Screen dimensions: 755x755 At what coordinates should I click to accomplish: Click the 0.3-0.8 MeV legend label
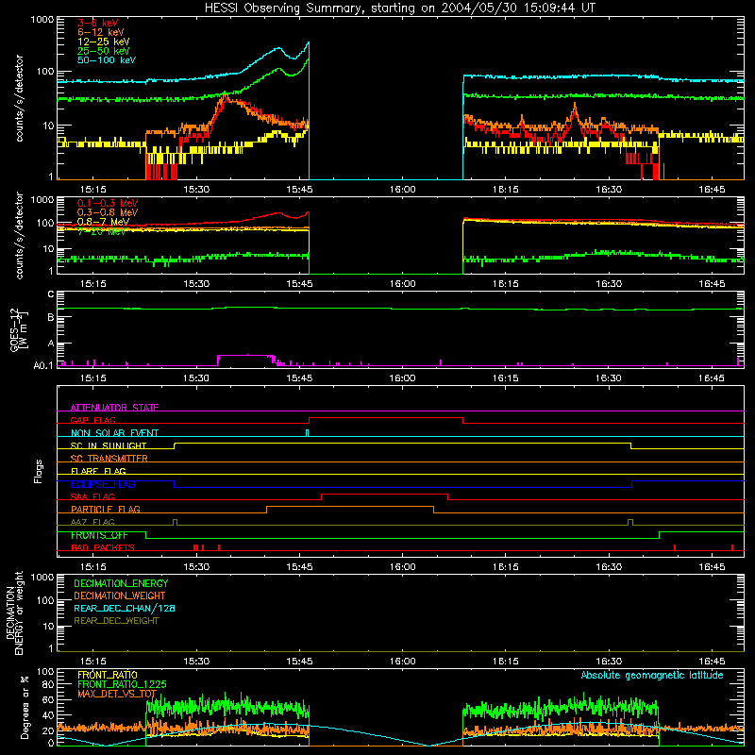coord(108,212)
